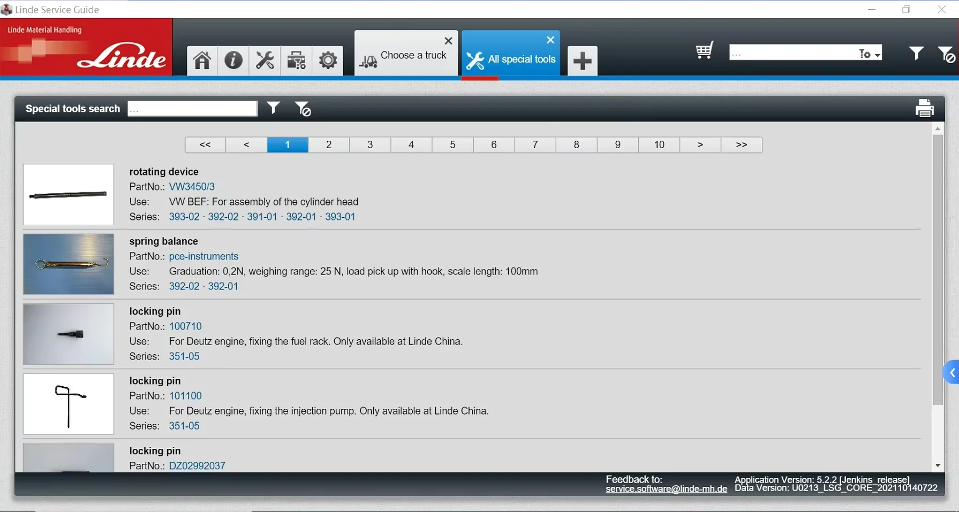Apply the special tools search filter
Image resolution: width=959 pixels, height=512 pixels.
(x=273, y=108)
